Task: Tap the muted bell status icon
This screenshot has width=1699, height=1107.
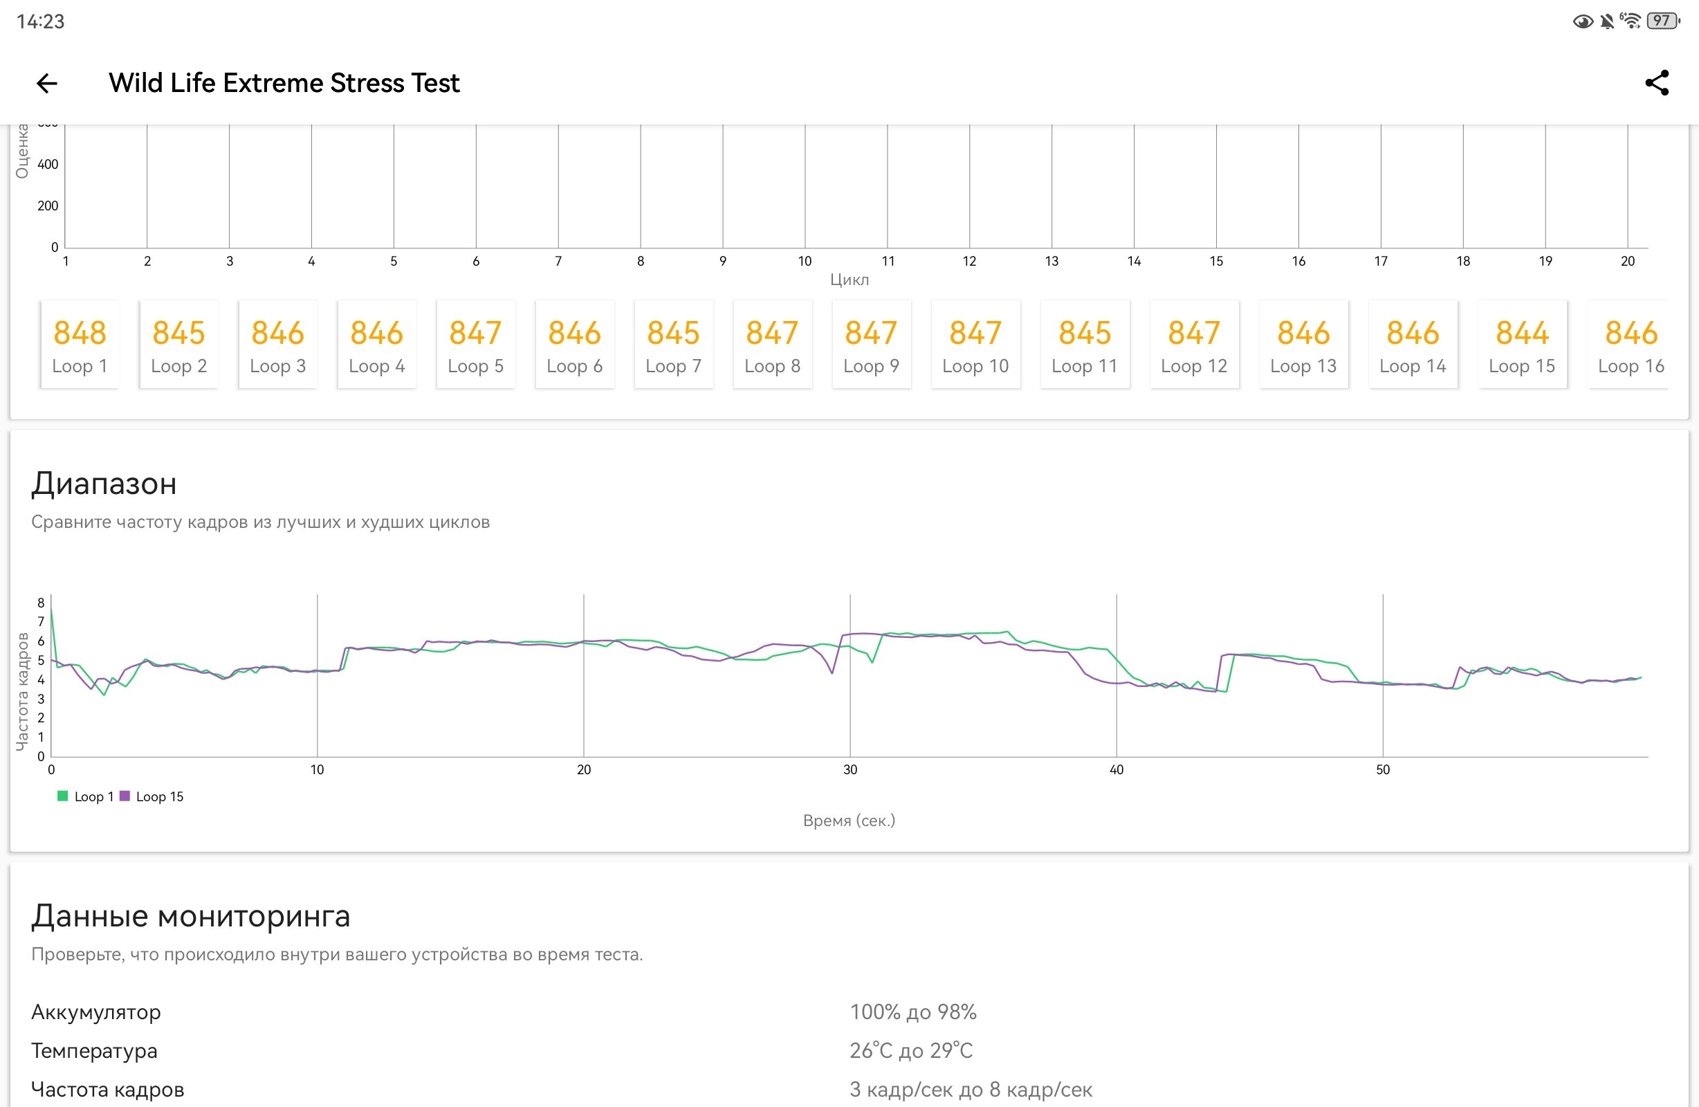Action: [1607, 21]
